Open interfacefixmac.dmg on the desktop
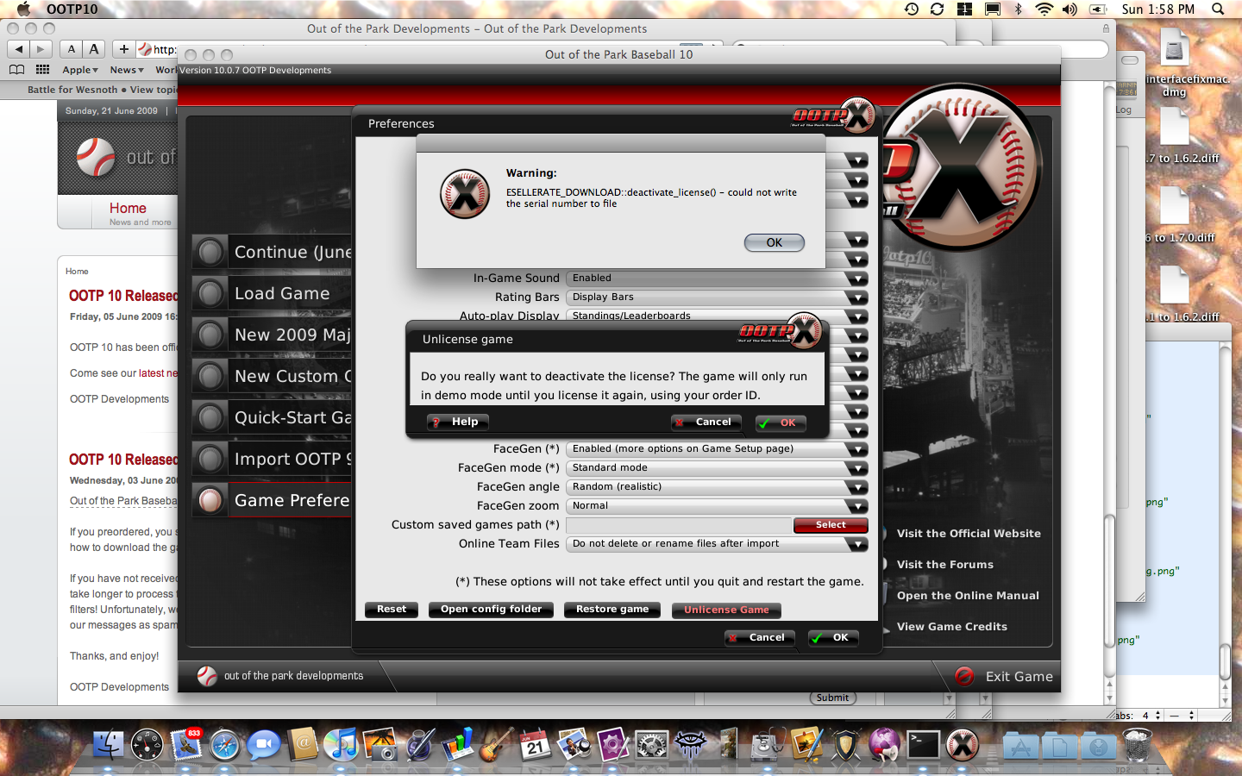1242x776 pixels. tap(1175, 62)
